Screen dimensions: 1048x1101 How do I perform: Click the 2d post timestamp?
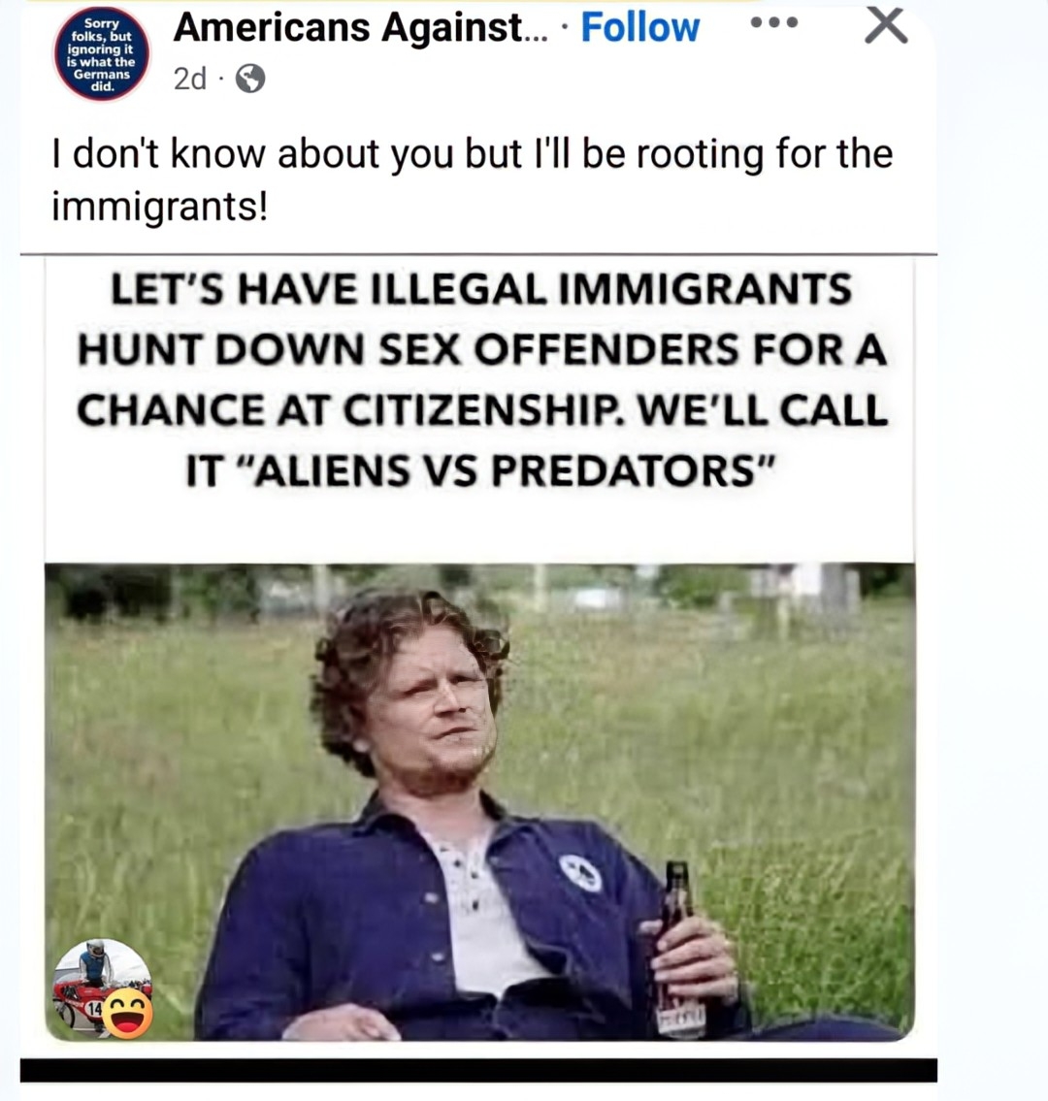point(189,80)
